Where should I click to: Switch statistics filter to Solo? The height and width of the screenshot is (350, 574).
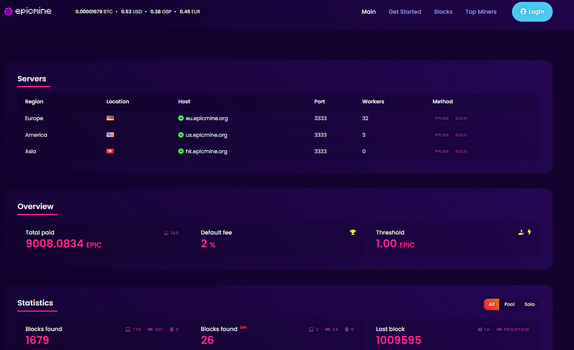pos(529,304)
